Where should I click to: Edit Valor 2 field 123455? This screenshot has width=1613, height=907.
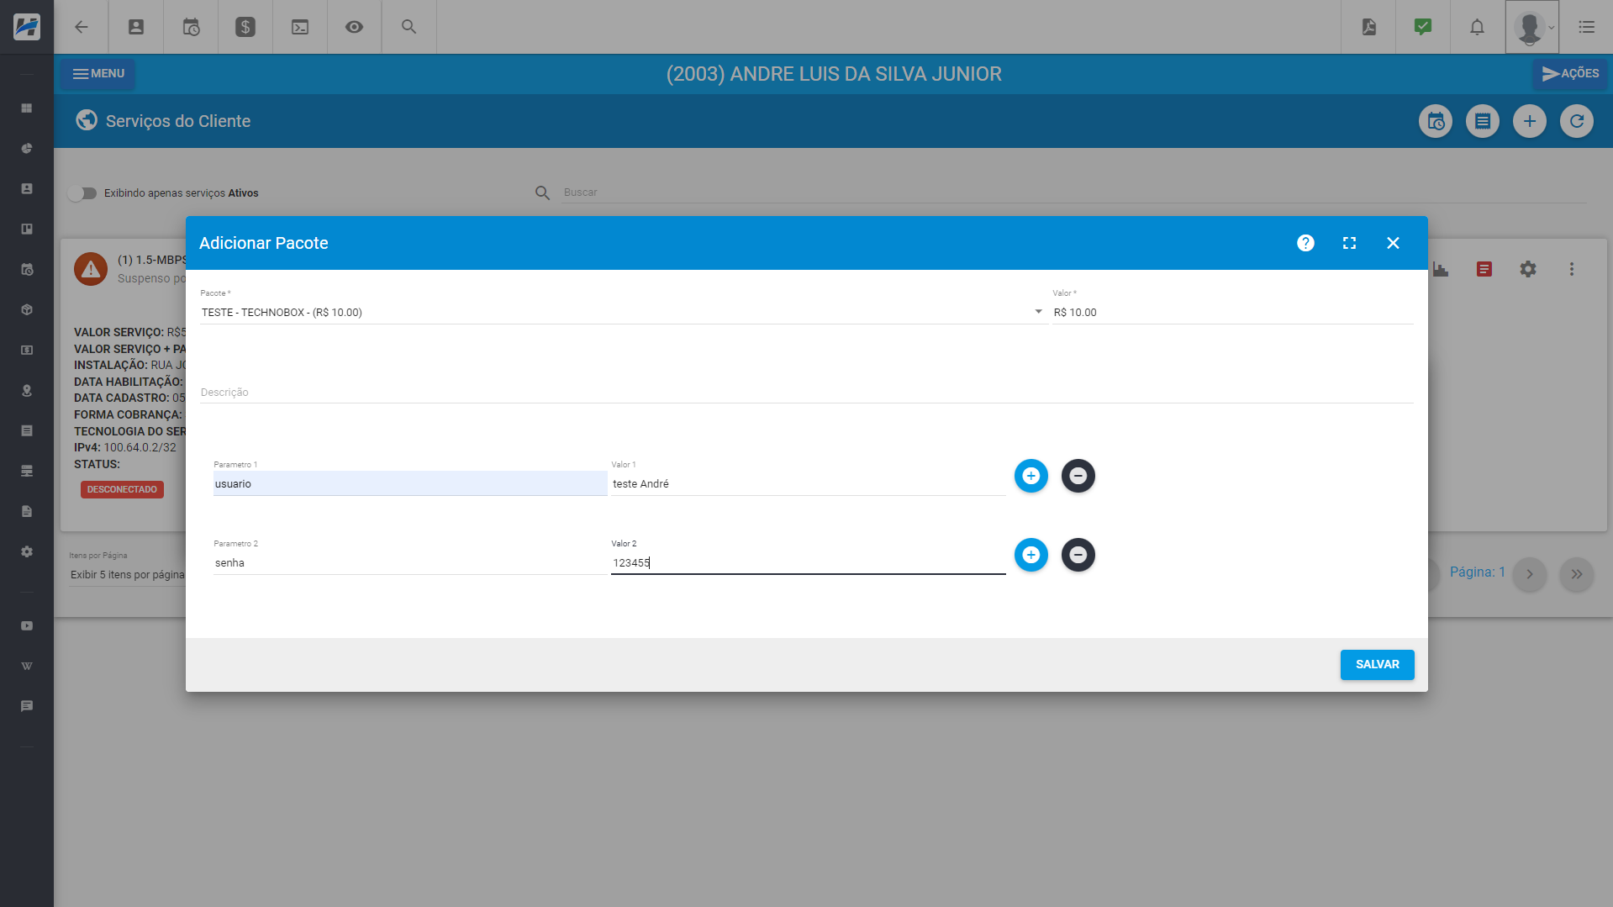pyautogui.click(x=809, y=562)
